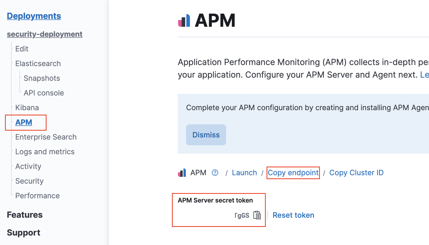Viewport: 429px width, 245px height.
Task: Open the Performance page
Action: click(37, 195)
